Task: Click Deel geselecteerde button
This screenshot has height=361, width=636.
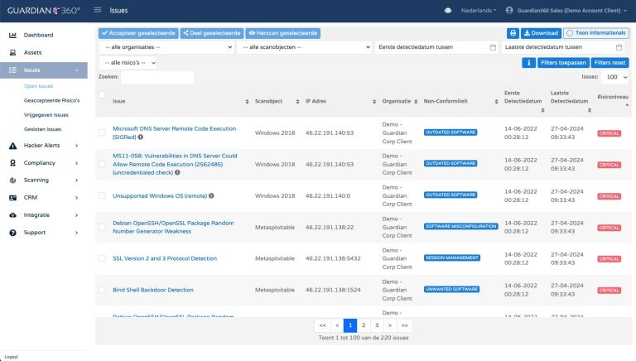Action: [212, 33]
